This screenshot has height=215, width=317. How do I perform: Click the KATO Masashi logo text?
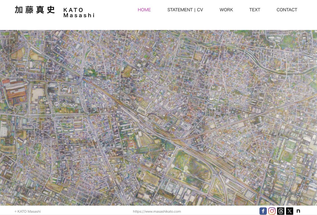point(79,13)
